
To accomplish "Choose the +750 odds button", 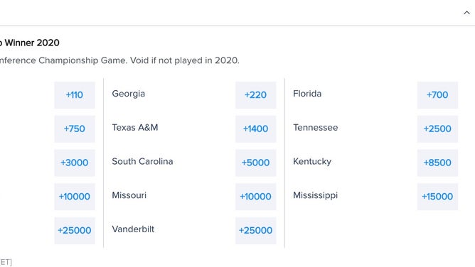I will coord(75,129).
